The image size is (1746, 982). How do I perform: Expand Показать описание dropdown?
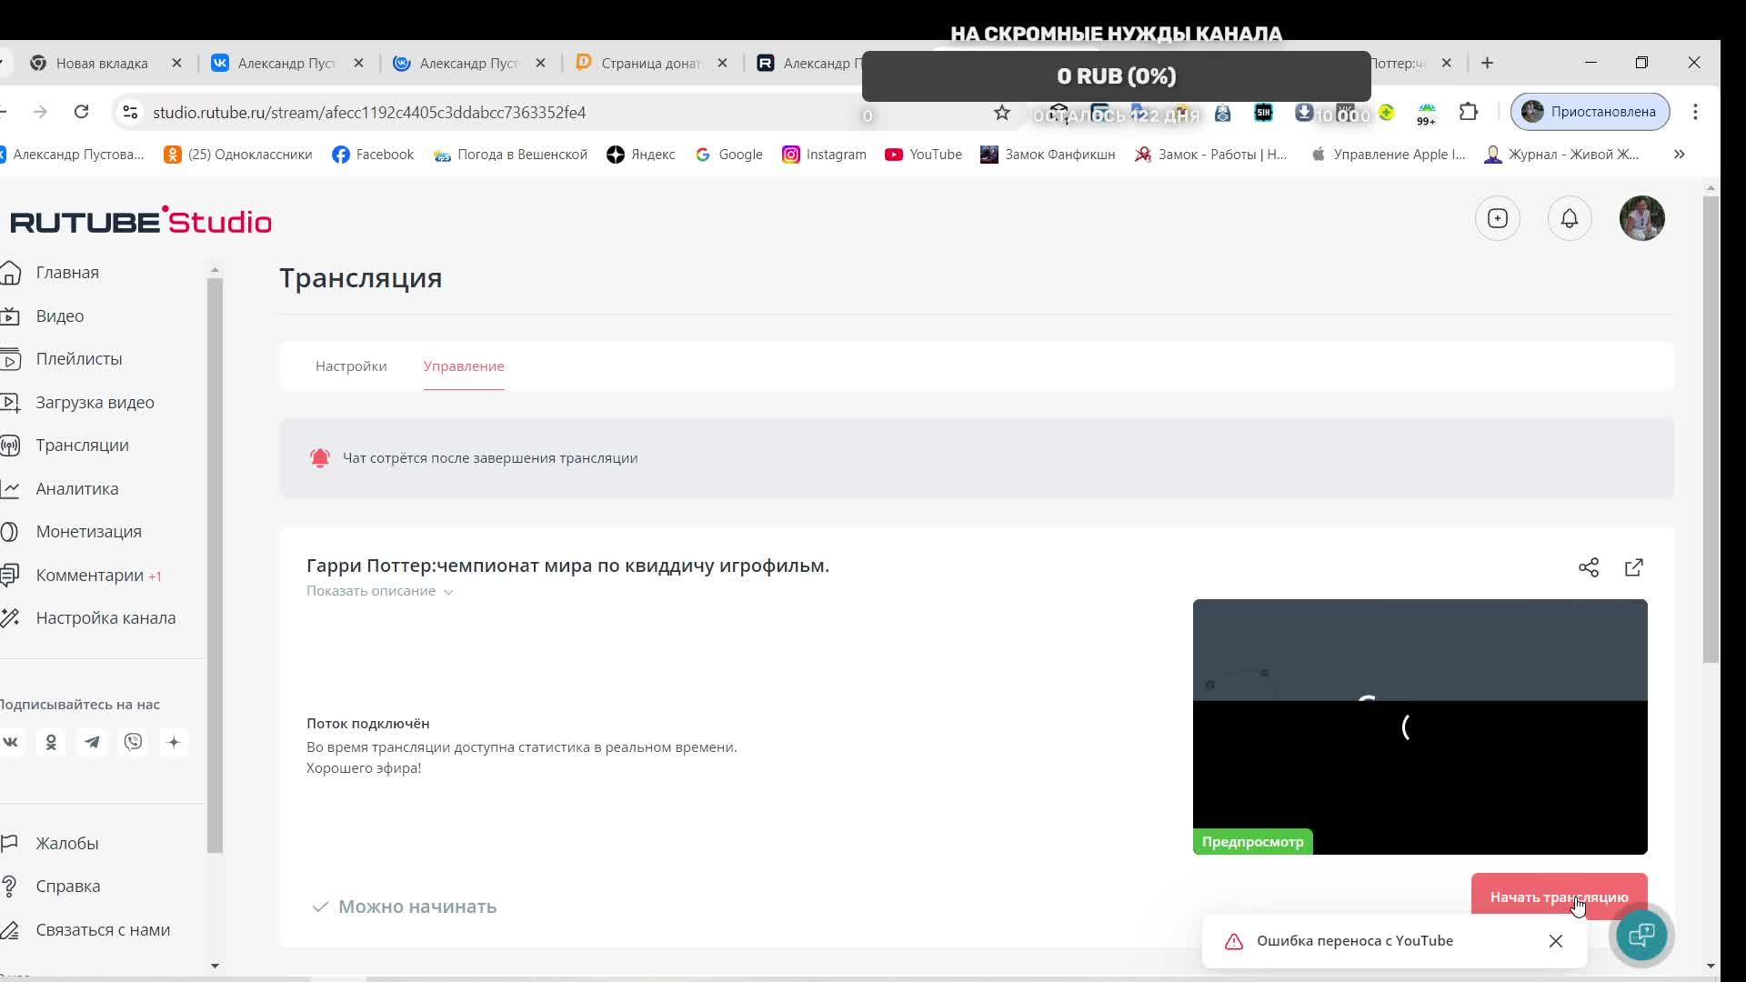pyautogui.click(x=379, y=591)
